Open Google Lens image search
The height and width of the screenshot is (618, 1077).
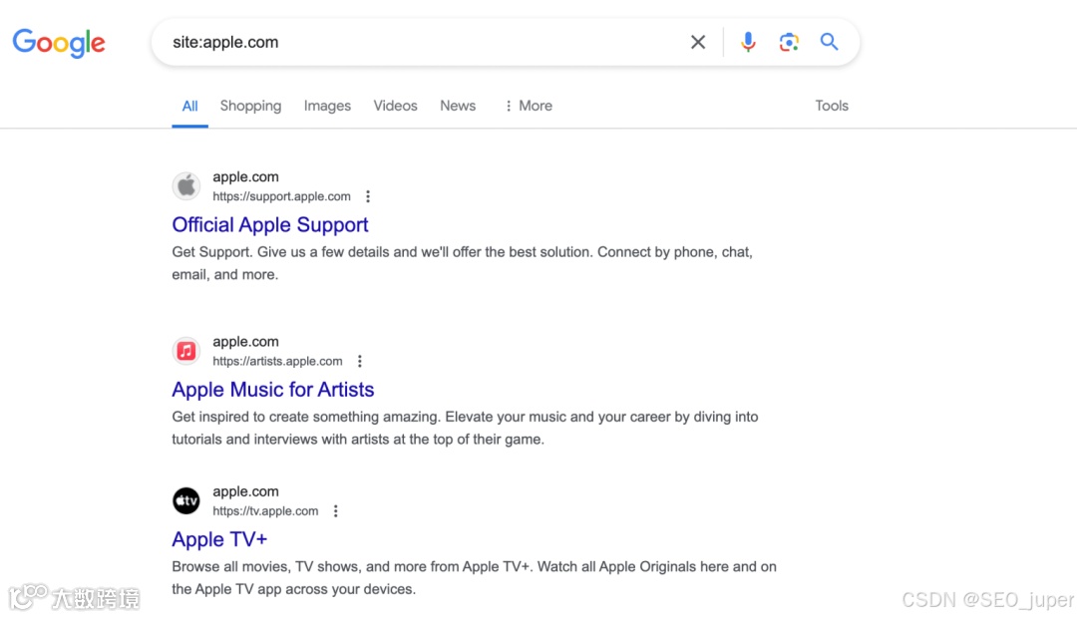pyautogui.click(x=789, y=42)
